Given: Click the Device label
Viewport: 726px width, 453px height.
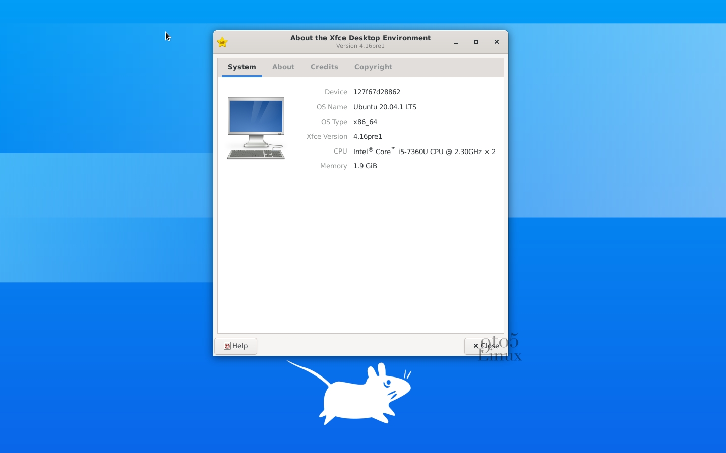Looking at the screenshot, I should pos(336,92).
